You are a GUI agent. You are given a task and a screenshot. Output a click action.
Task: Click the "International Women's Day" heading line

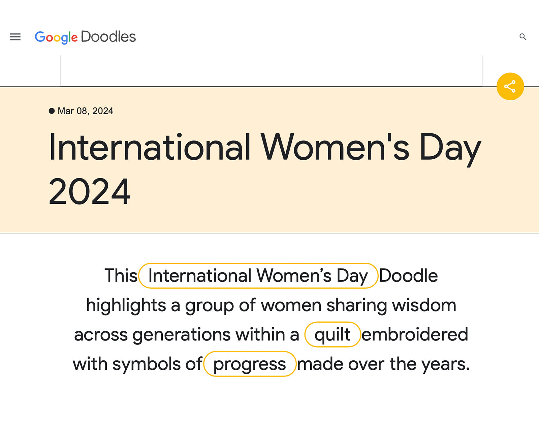[265, 147]
